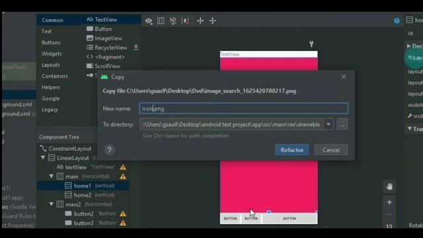
Task: Expand Declared Attributes section
Action: [409, 46]
